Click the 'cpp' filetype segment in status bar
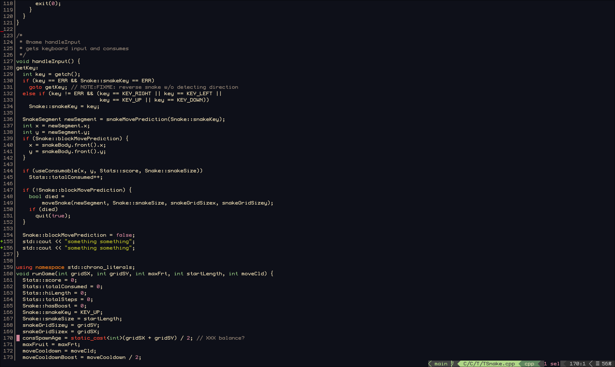Screen dimensions: 615x367 coord(529,363)
